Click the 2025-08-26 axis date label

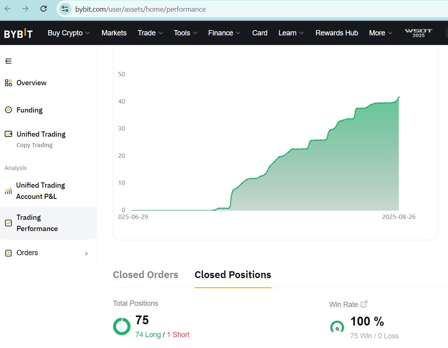[x=399, y=217]
